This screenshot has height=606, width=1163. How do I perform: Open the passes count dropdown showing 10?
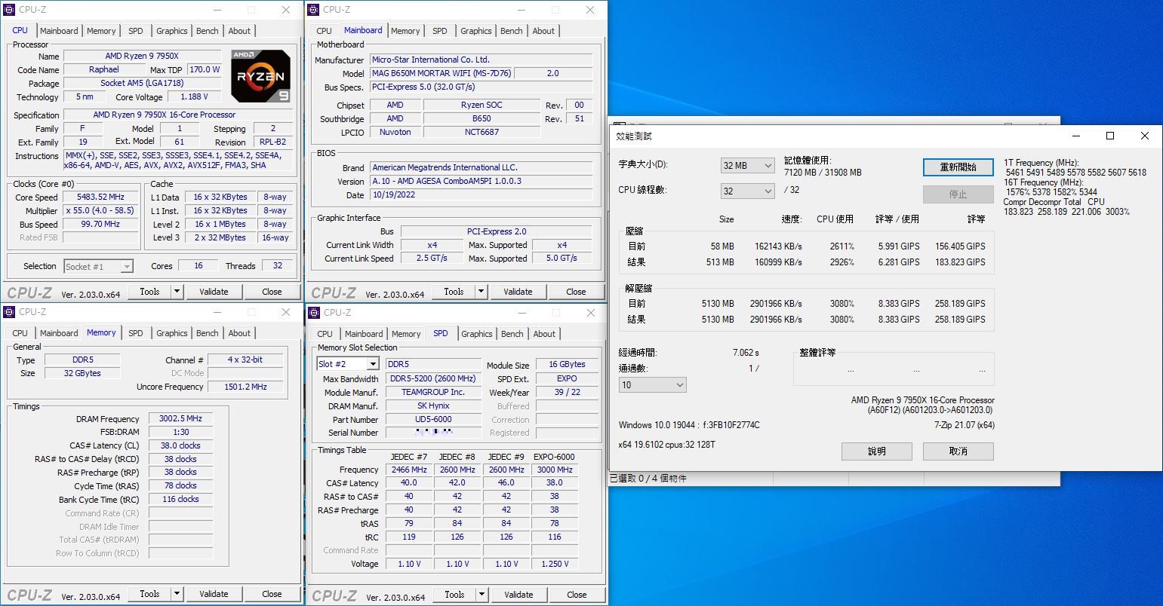coord(652,385)
